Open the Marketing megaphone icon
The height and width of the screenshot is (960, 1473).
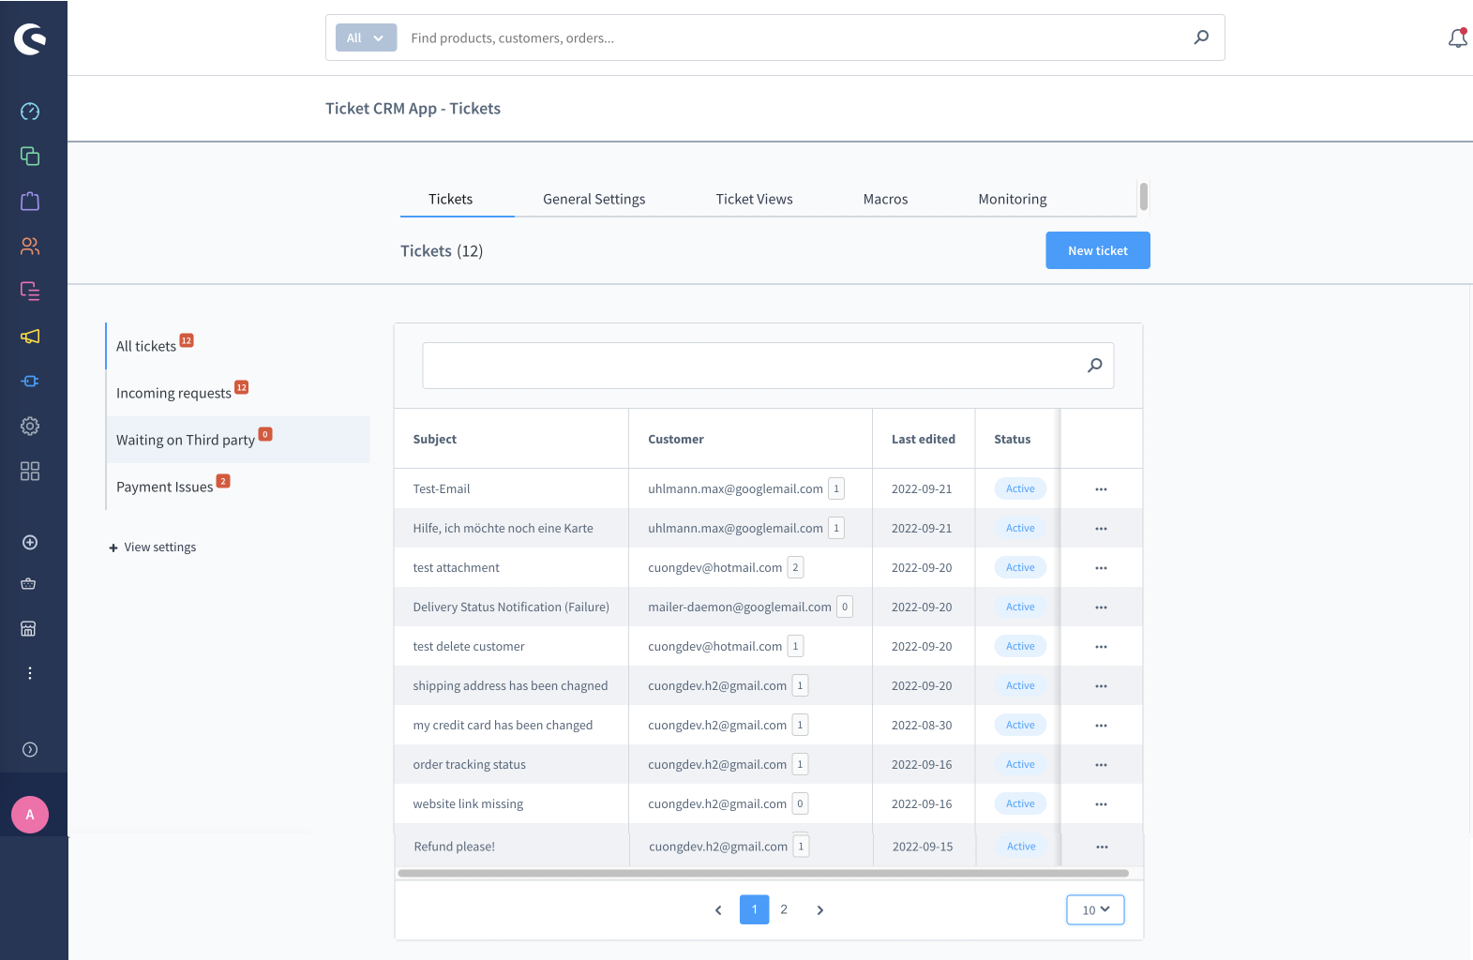30,336
